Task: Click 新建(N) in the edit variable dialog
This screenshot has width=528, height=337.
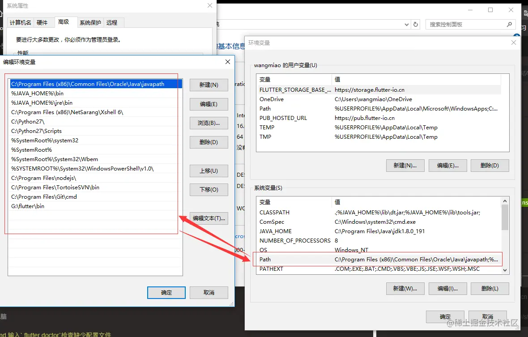Action: click(x=209, y=85)
